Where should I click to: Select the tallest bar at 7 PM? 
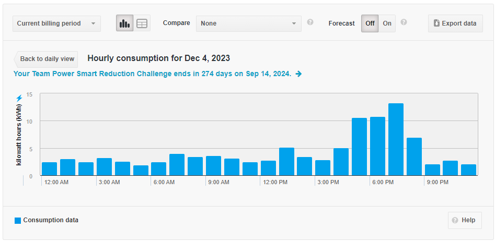(x=396, y=139)
